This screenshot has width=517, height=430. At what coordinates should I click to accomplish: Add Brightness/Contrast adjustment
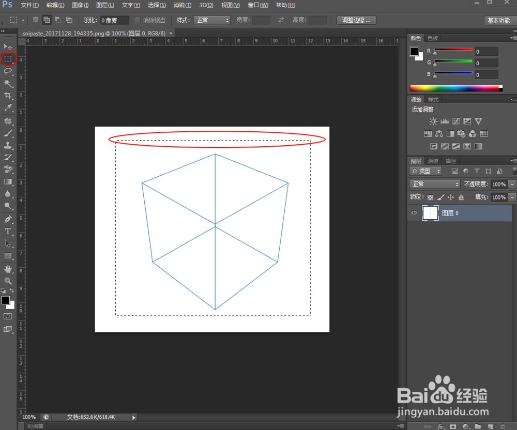tap(433, 121)
